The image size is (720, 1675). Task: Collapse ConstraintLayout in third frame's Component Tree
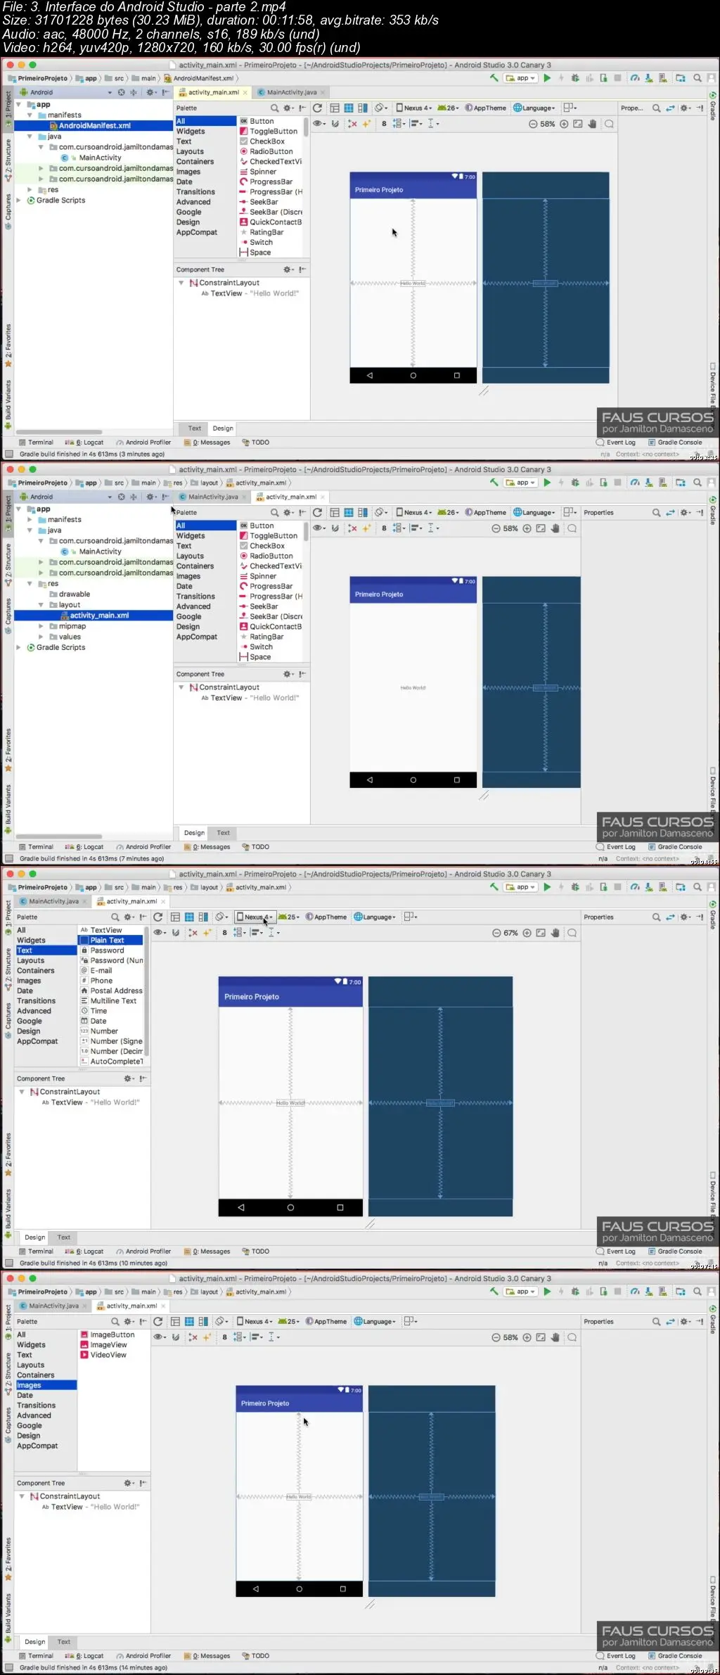click(22, 1092)
